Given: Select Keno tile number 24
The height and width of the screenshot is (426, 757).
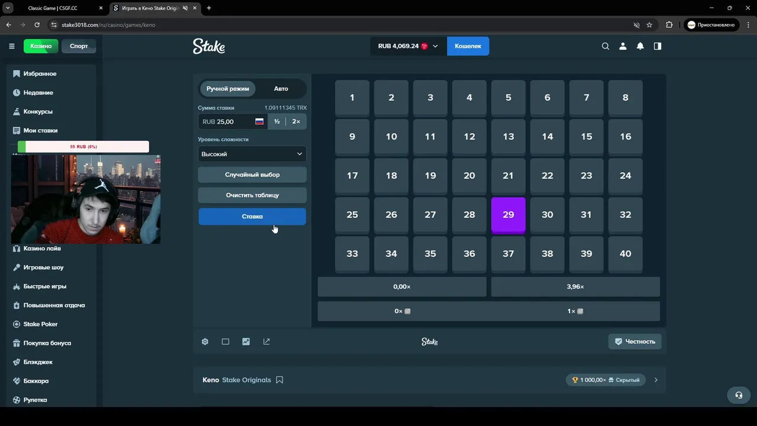Looking at the screenshot, I should (625, 176).
